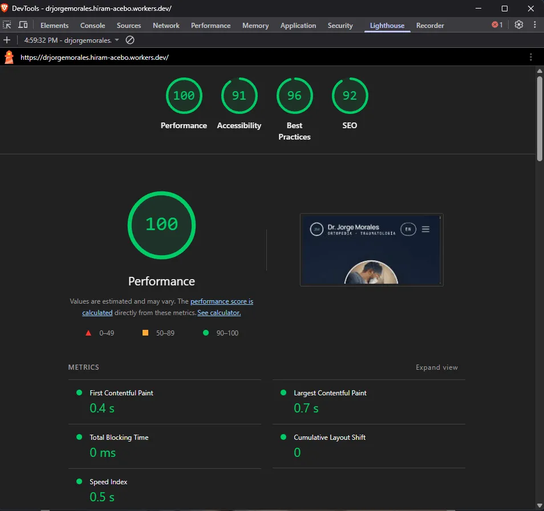Open the Lighthouse report tools three-dot menu
The width and height of the screenshot is (544, 511).
530,57
